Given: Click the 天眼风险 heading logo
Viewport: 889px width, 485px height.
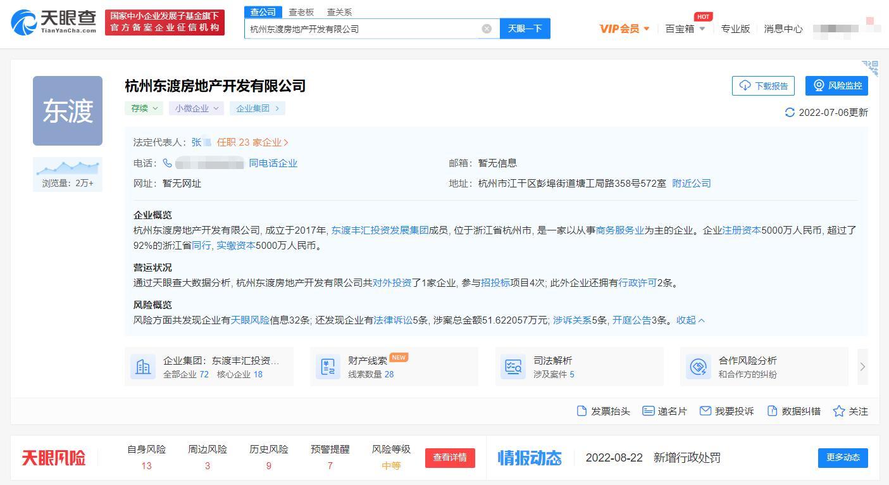Looking at the screenshot, I should pos(54,458).
